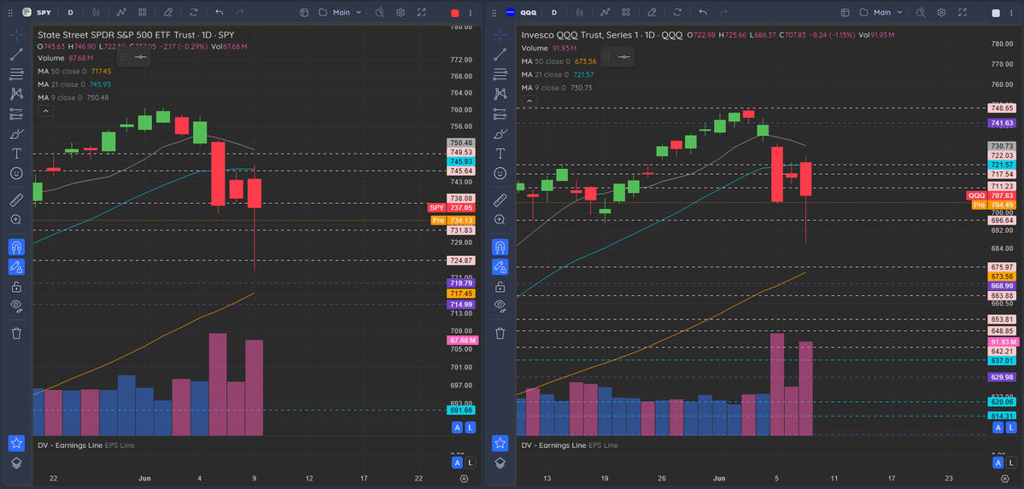Select the trend line tool in SPY chart
This screenshot has width=1024, height=489.
click(x=16, y=55)
